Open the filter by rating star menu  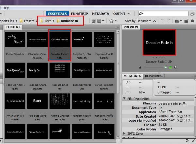[113, 21]
